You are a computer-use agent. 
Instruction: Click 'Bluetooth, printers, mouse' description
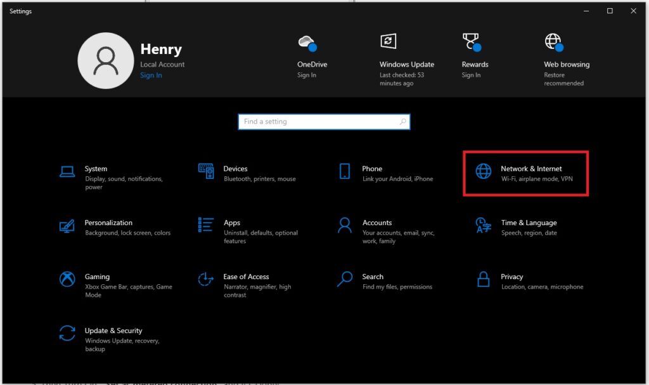tap(260, 179)
